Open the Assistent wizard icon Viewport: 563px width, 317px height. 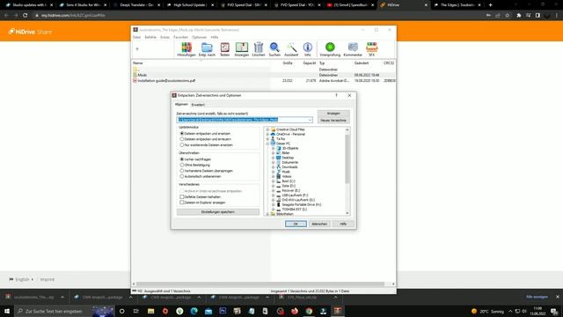click(x=291, y=49)
